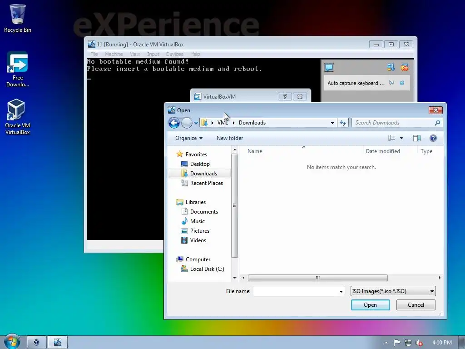
Task: Toggle the notification order icon in VirtualBox panel
Action: tap(391, 67)
